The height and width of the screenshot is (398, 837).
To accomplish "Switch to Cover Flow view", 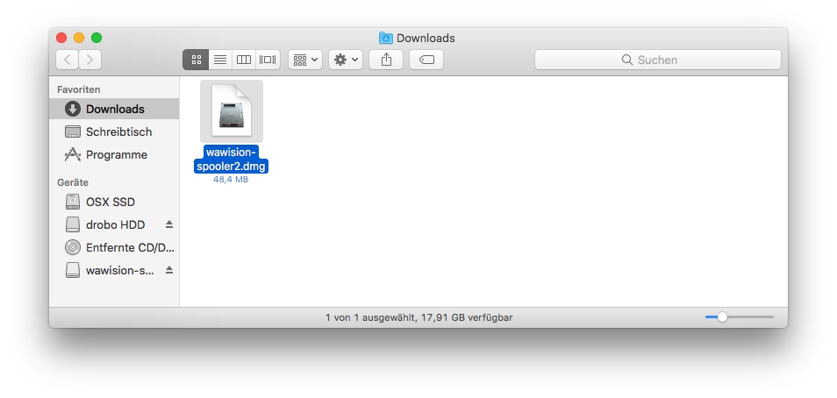I will click(x=268, y=60).
